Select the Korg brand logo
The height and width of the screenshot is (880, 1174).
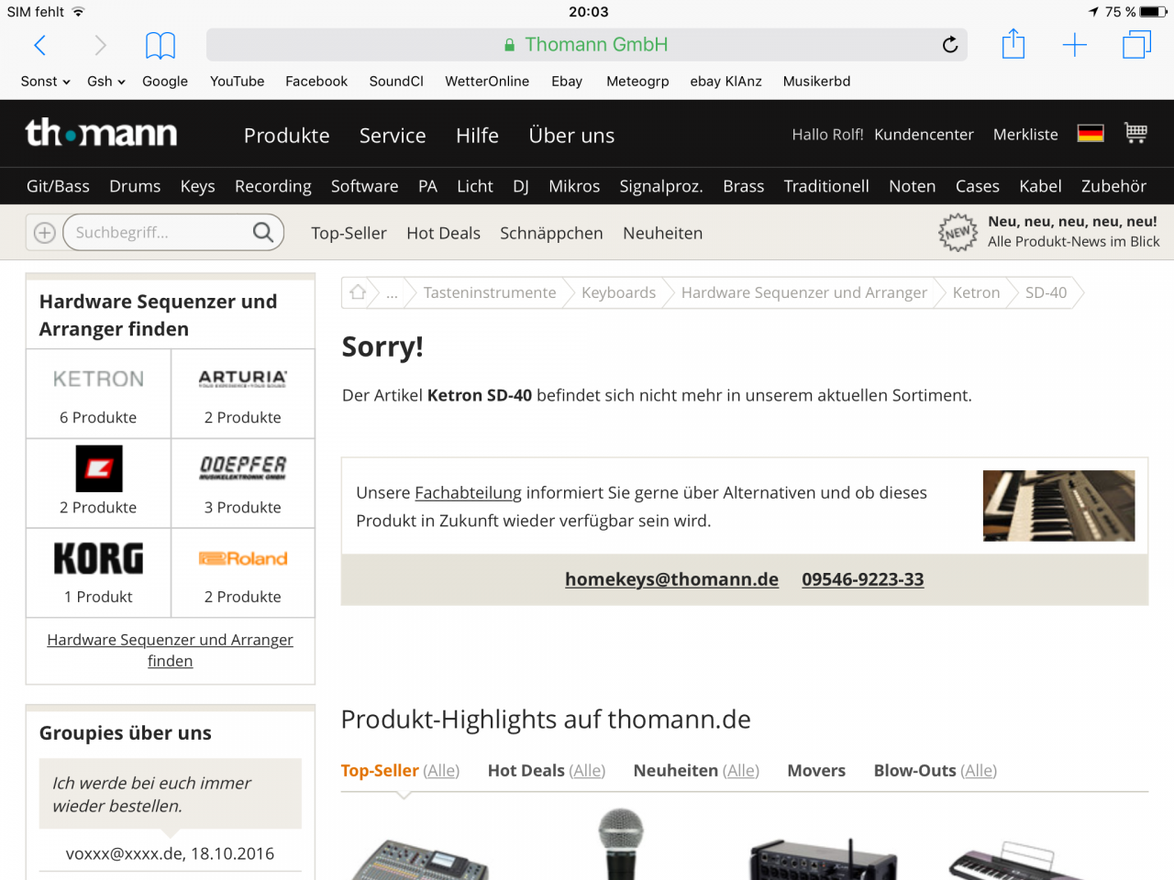(98, 558)
